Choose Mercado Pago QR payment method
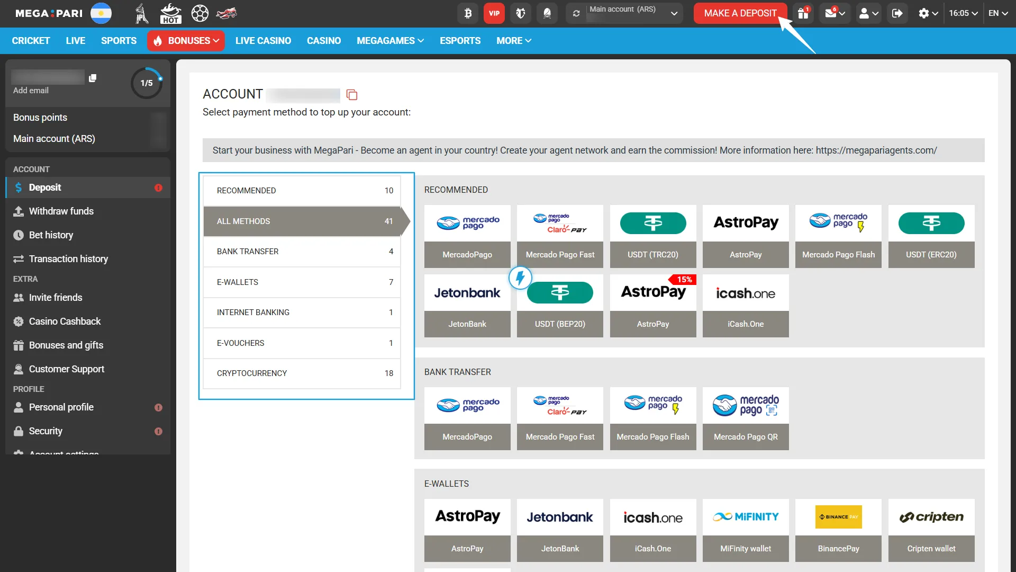The width and height of the screenshot is (1016, 572). [x=746, y=418]
